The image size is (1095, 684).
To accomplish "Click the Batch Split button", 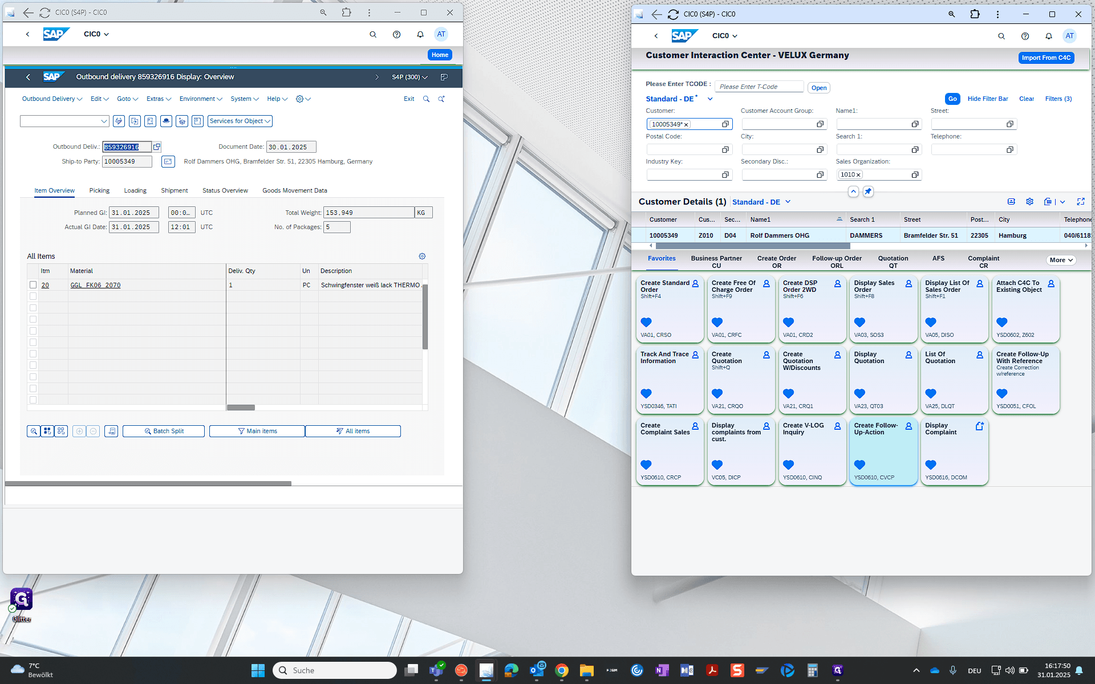I will pos(164,431).
